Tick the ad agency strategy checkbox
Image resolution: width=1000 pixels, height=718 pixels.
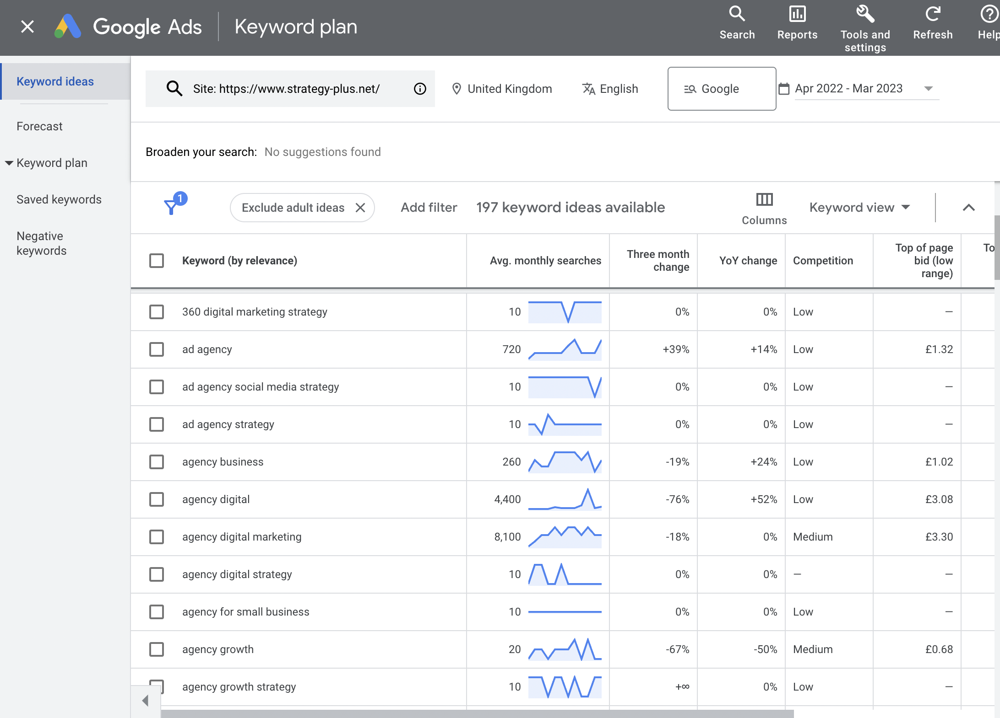157,424
